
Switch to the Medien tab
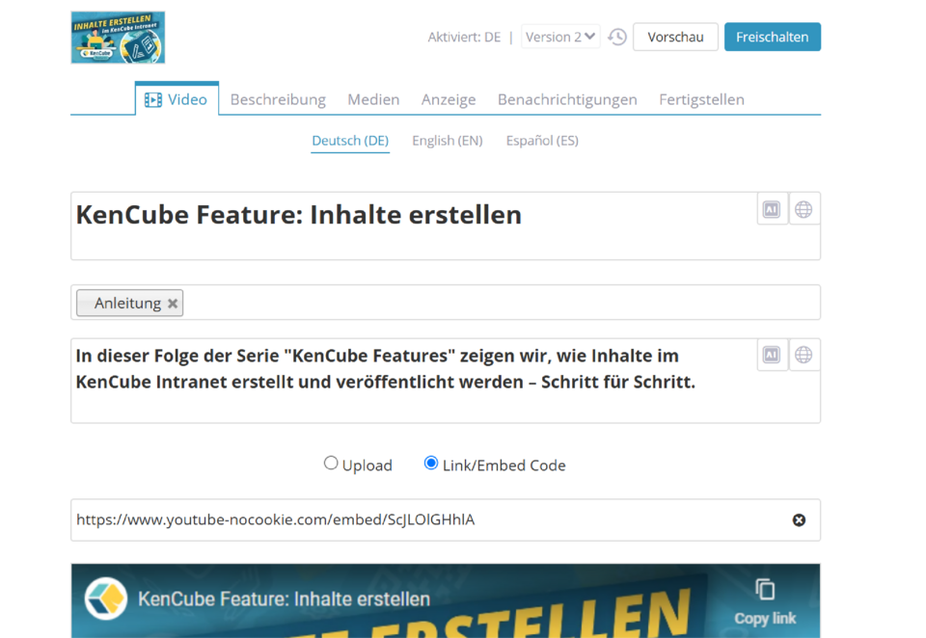[x=373, y=99]
